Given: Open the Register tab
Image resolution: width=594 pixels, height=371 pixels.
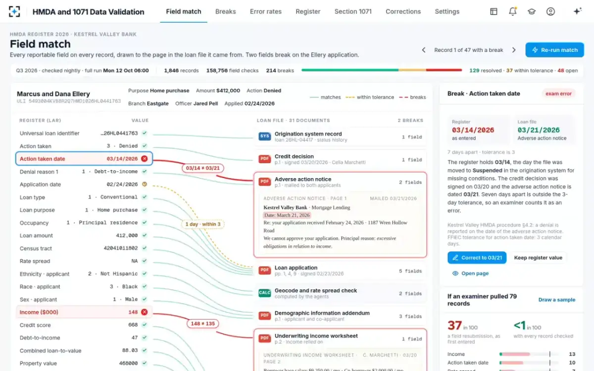Looking at the screenshot, I should (308, 11).
